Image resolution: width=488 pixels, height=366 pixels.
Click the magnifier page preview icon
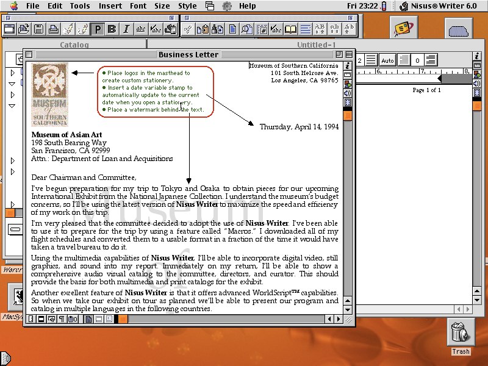pyautogui.click(x=247, y=29)
